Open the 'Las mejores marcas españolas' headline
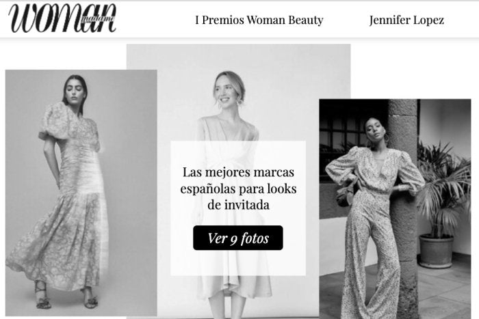The image size is (479, 319). coord(238,188)
